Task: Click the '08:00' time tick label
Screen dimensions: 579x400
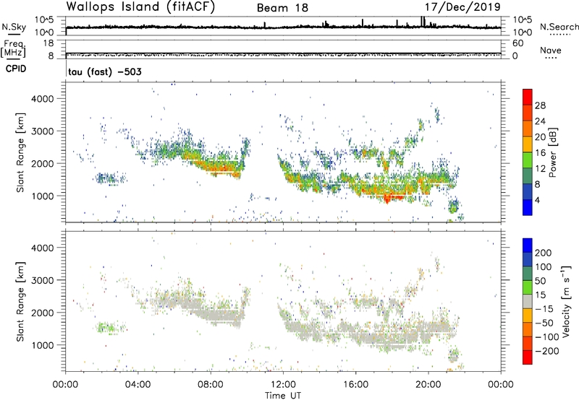Action: coord(211,385)
